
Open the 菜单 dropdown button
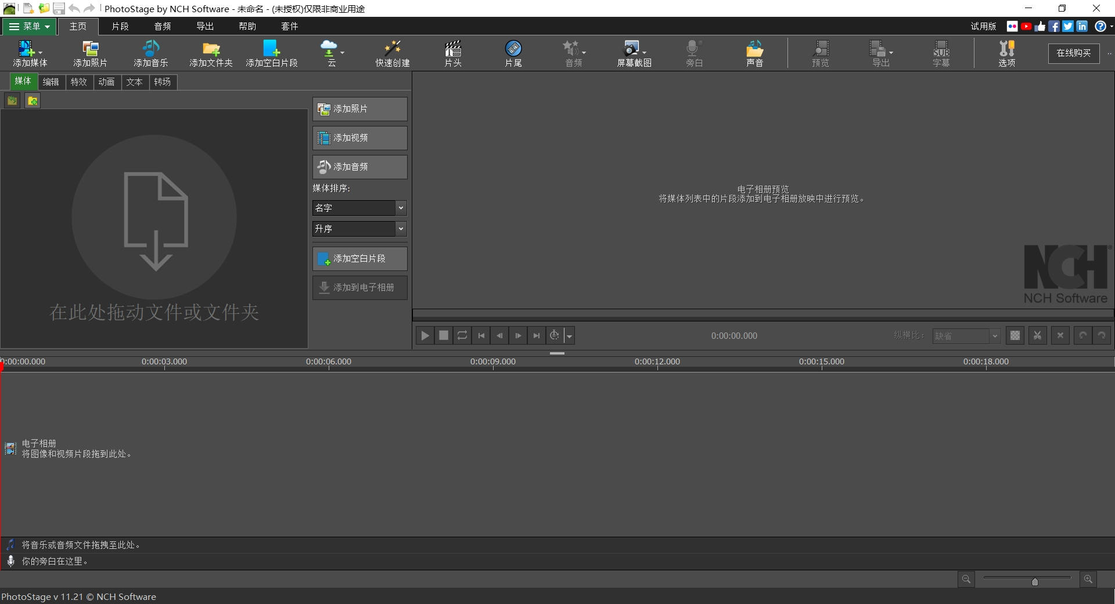coord(30,26)
